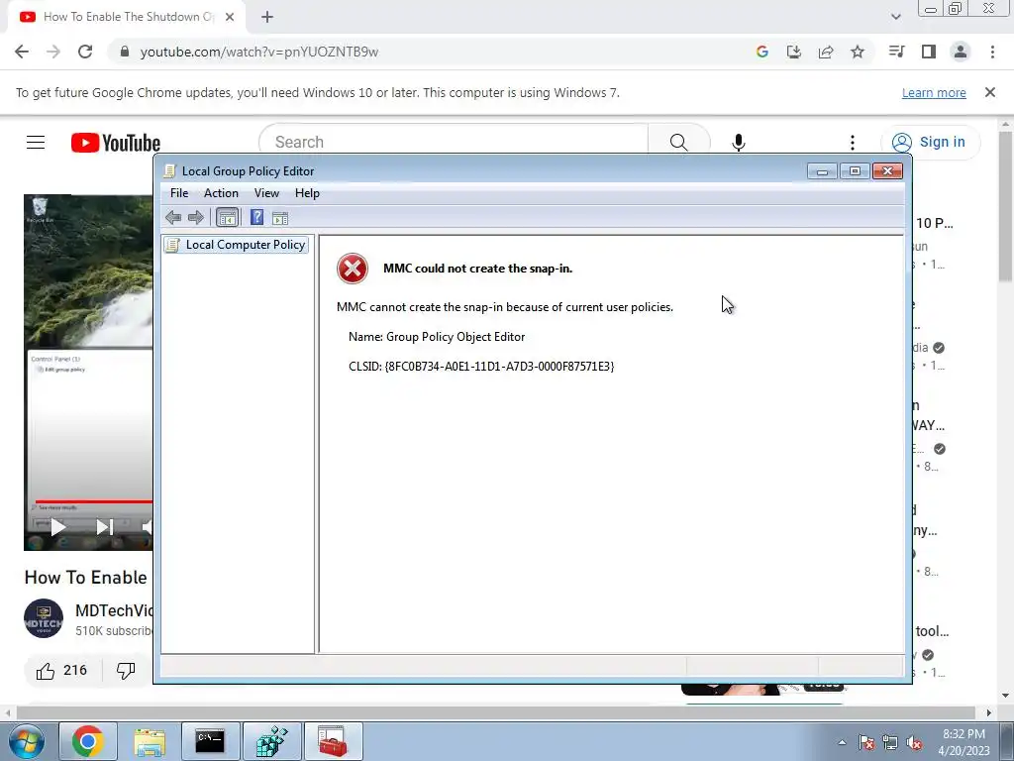This screenshot has width=1014, height=761.
Task: Skip to next video button
Action: click(x=104, y=527)
